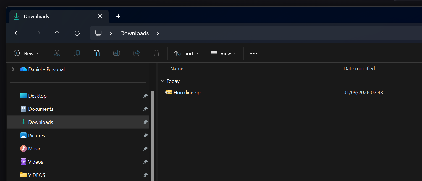The height and width of the screenshot is (181, 422).
Task: Click the This PC monitor icon in address bar
Action: [98, 33]
